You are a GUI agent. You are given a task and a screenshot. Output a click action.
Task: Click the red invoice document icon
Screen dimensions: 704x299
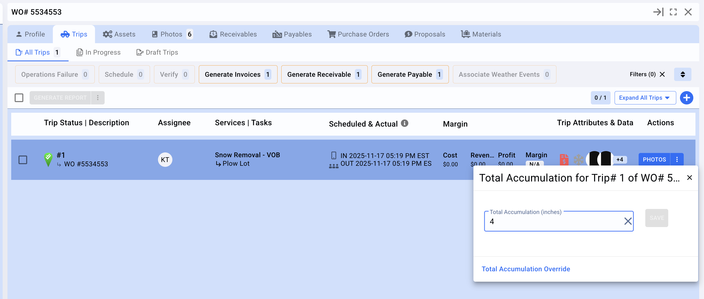tap(564, 160)
